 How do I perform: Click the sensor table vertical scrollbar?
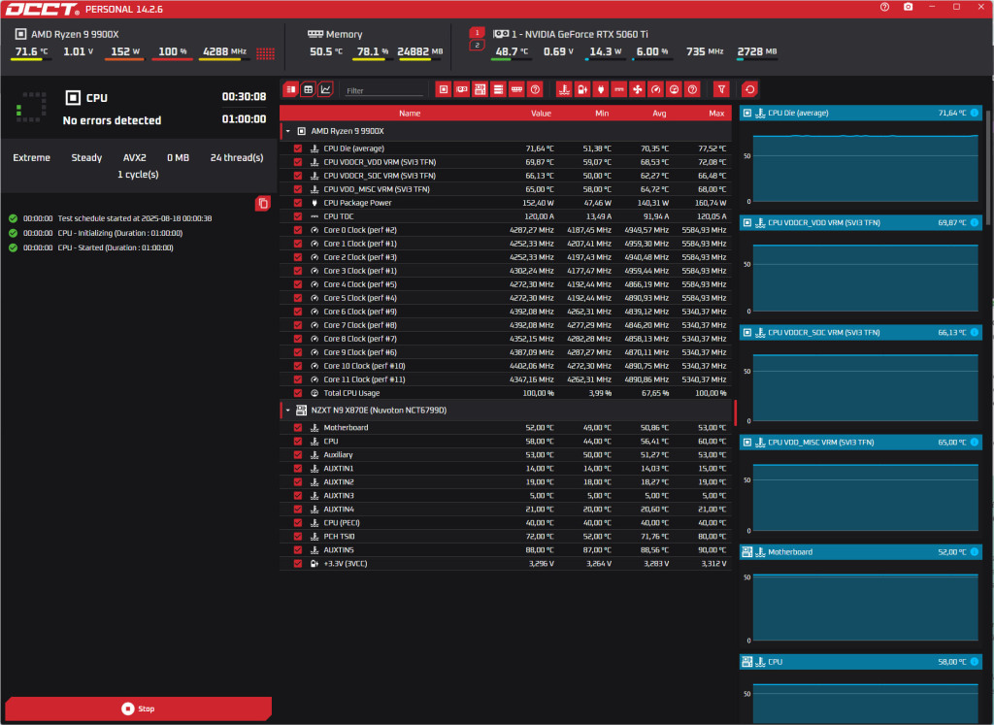pyautogui.click(x=736, y=412)
